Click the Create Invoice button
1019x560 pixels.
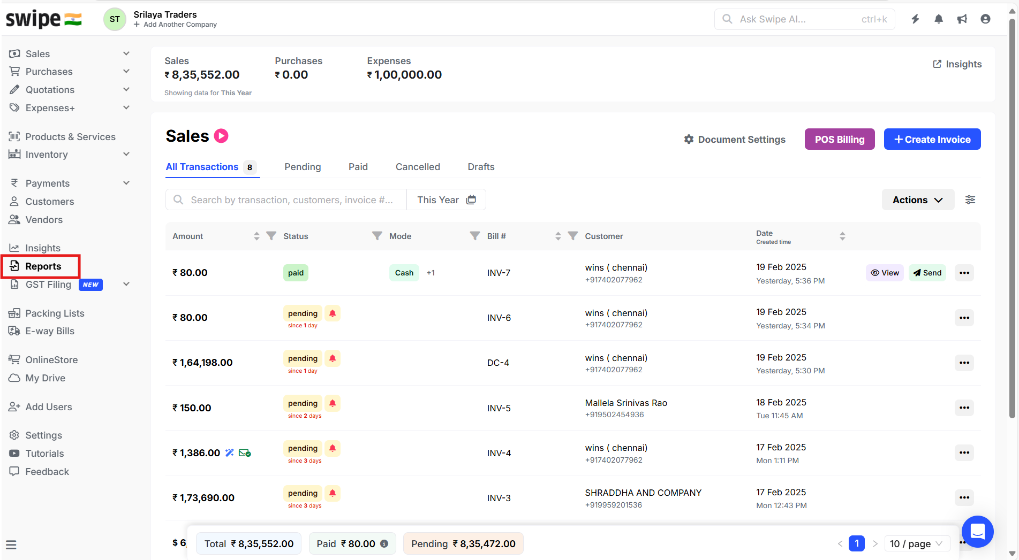932,139
